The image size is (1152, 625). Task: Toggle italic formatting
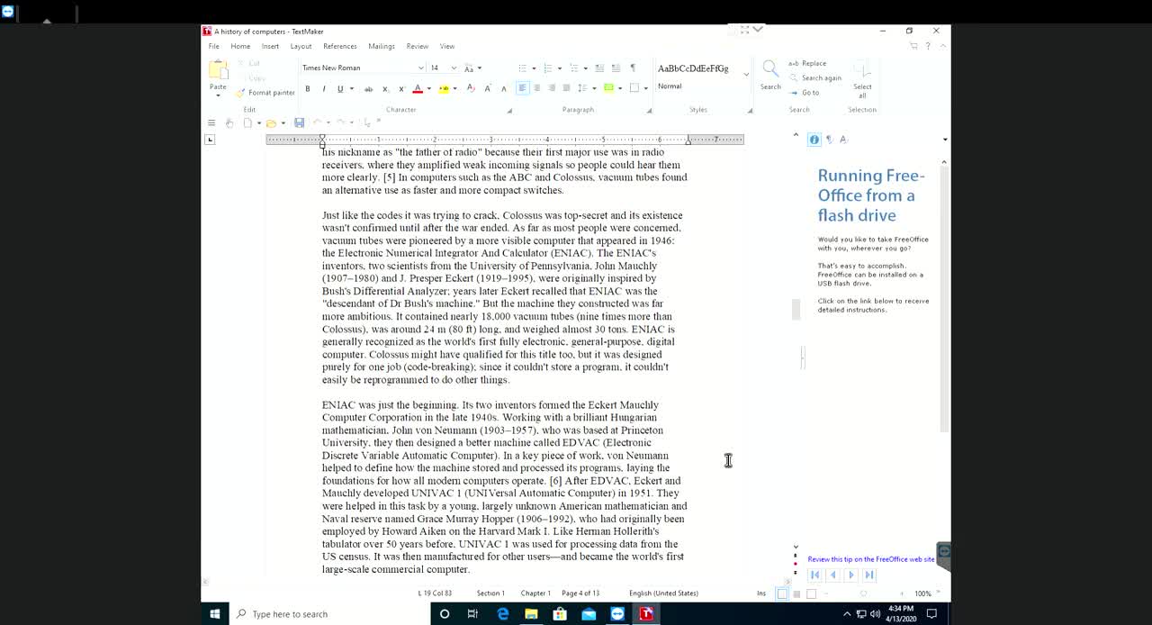pos(323,88)
